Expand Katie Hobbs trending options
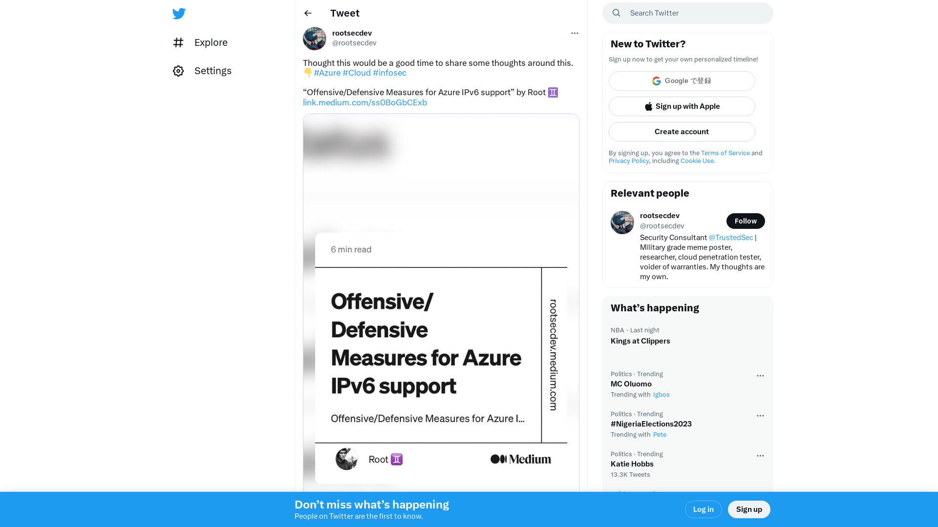This screenshot has height=527, width=938. pyautogui.click(x=760, y=455)
